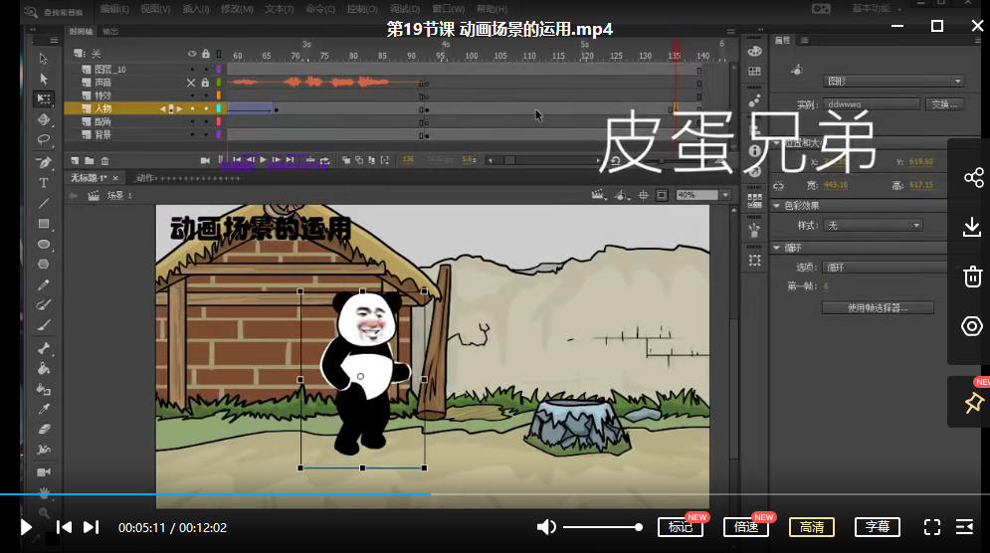990x553 pixels.
Task: Mute the video with the speaker icon
Action: point(546,527)
